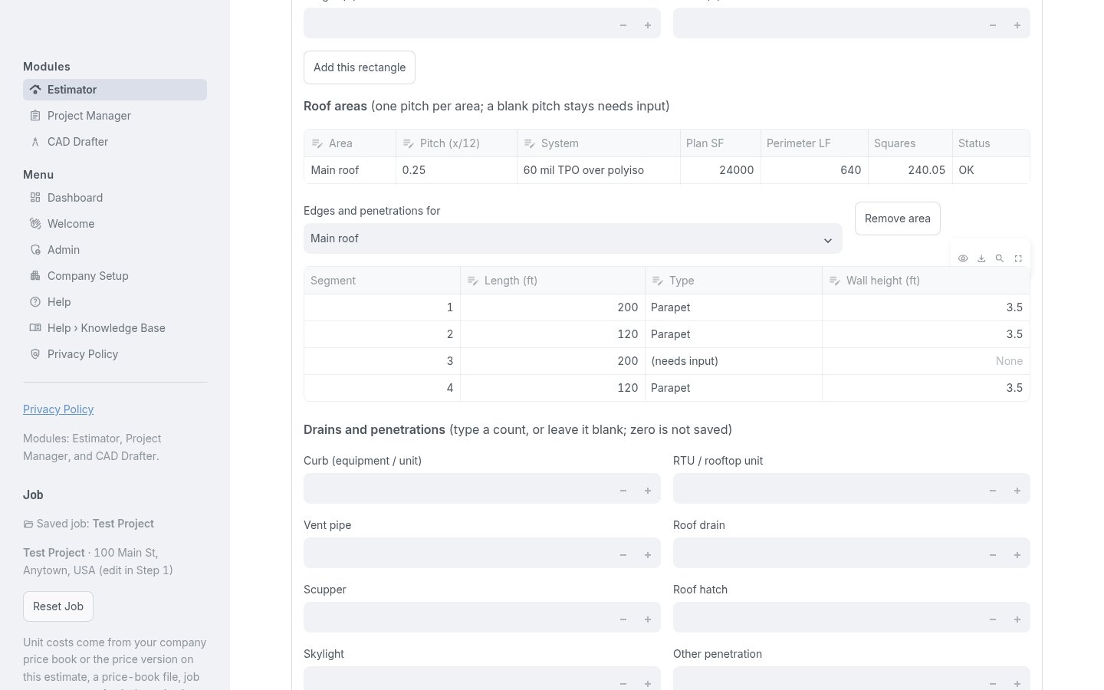Increment the Roof hatch count
This screenshot has width=1104, height=690.
click(x=1017, y=619)
